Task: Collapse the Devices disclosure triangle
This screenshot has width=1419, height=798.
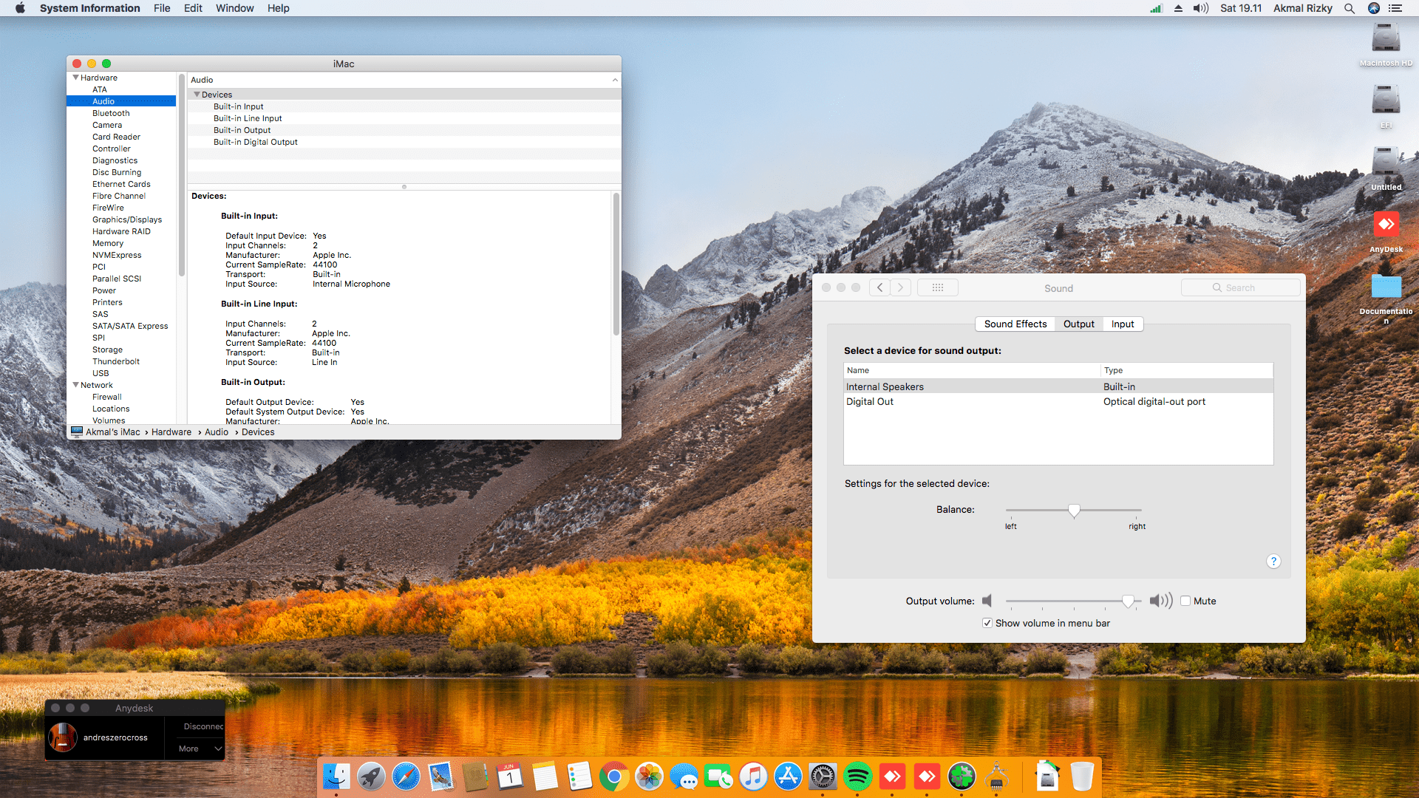Action: (x=197, y=95)
